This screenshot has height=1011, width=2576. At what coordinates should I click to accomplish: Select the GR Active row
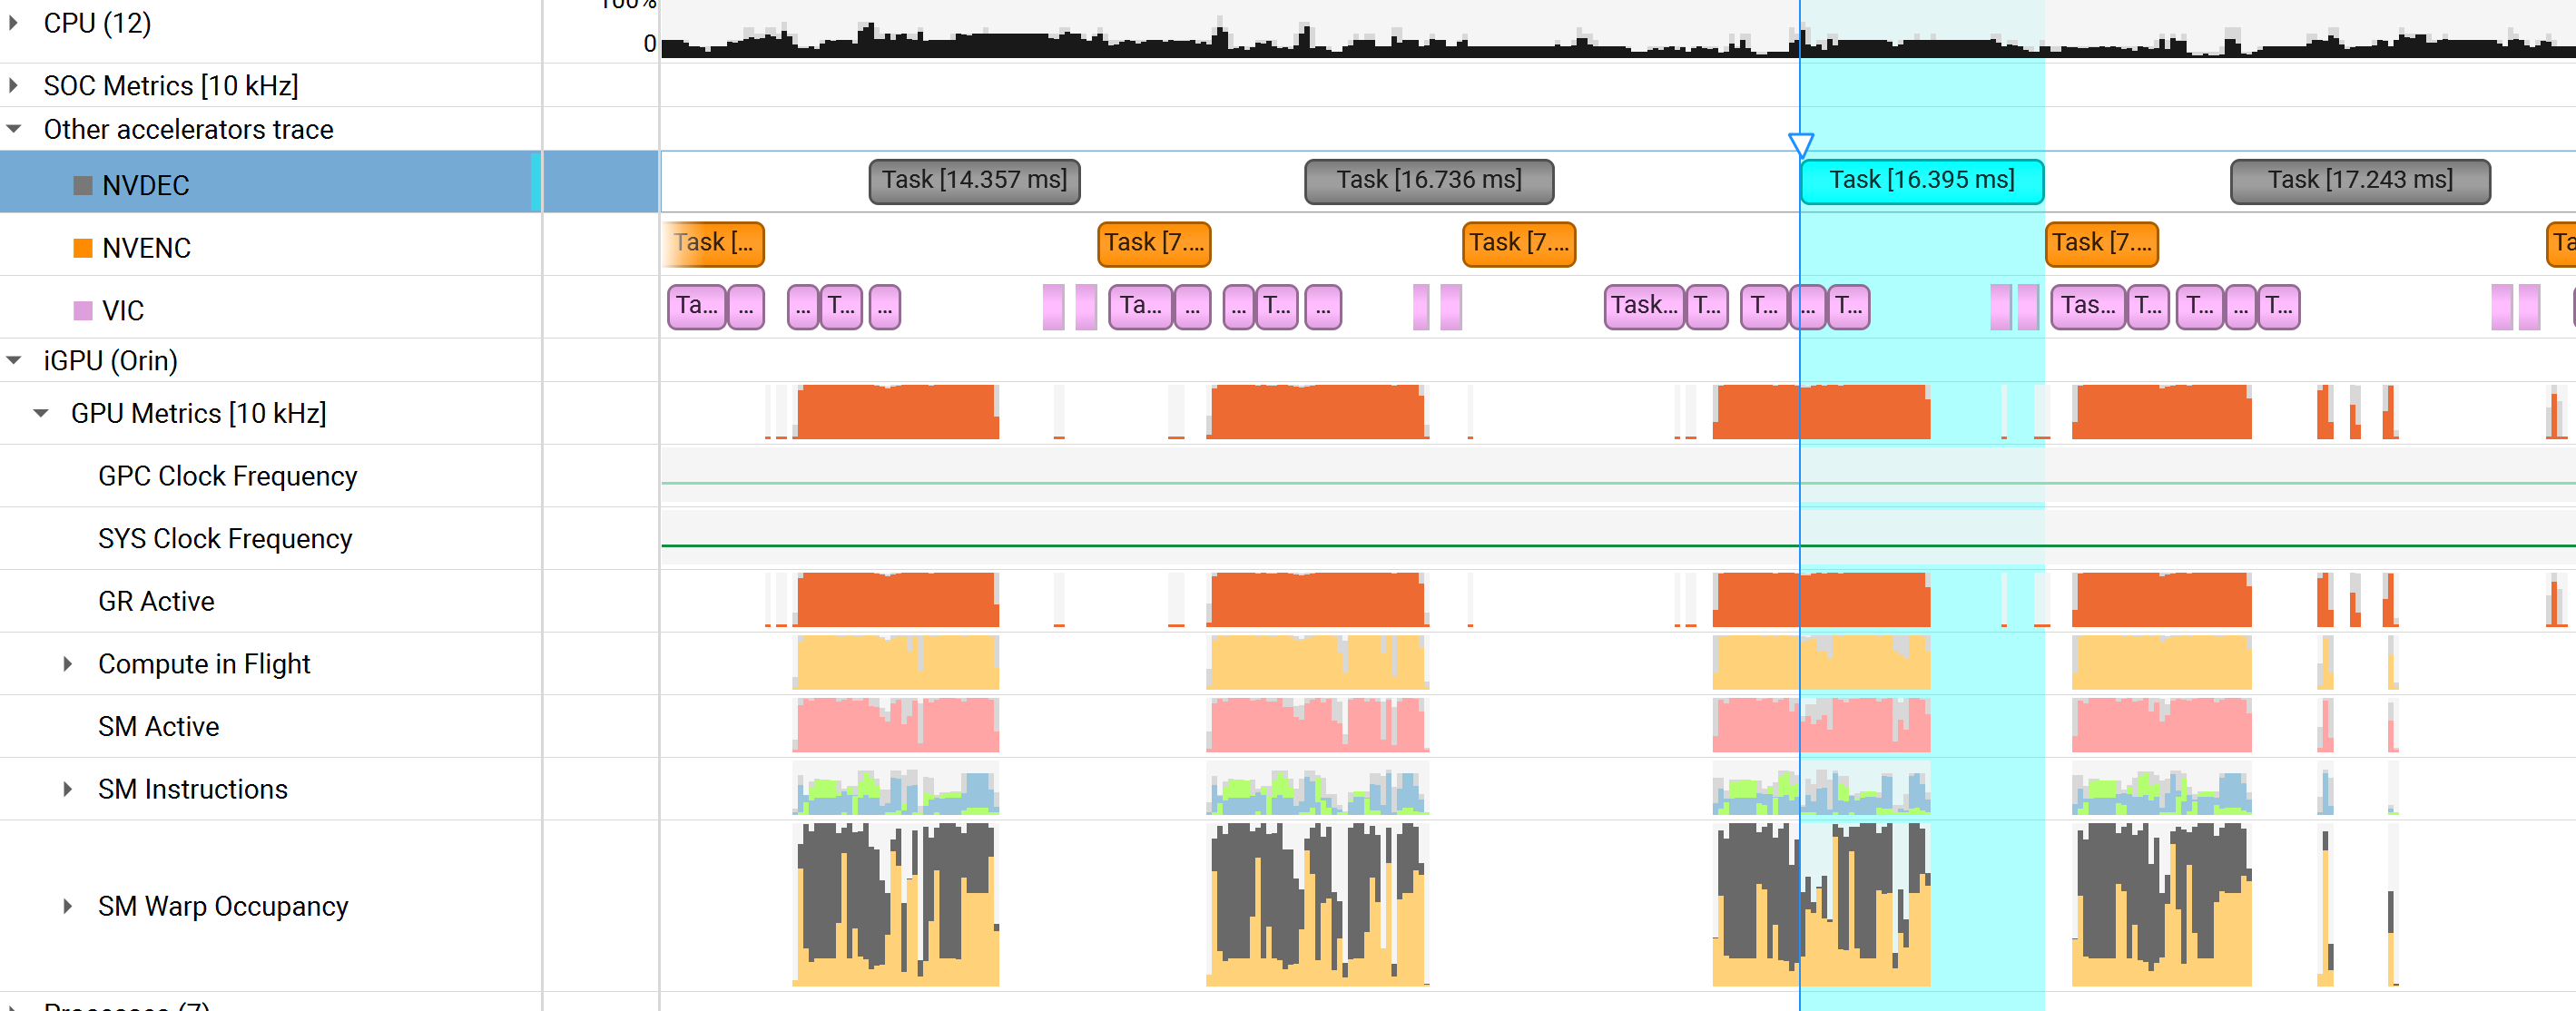coord(156,601)
